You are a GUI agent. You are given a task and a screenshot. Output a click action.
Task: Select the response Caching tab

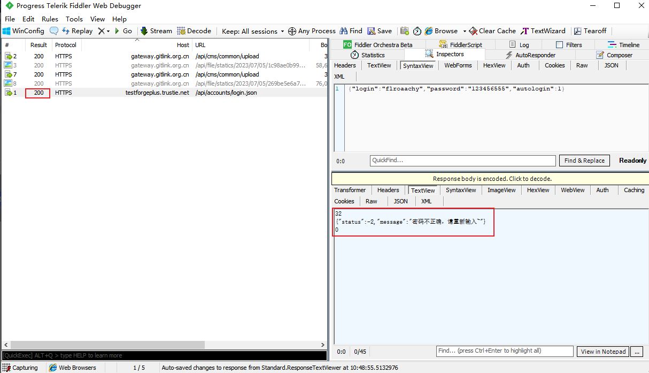pyautogui.click(x=634, y=190)
